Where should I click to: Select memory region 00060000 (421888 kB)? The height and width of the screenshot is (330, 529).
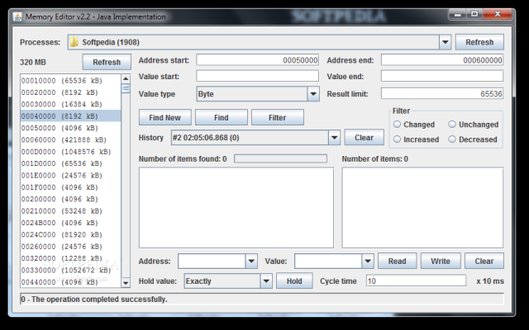click(x=70, y=139)
